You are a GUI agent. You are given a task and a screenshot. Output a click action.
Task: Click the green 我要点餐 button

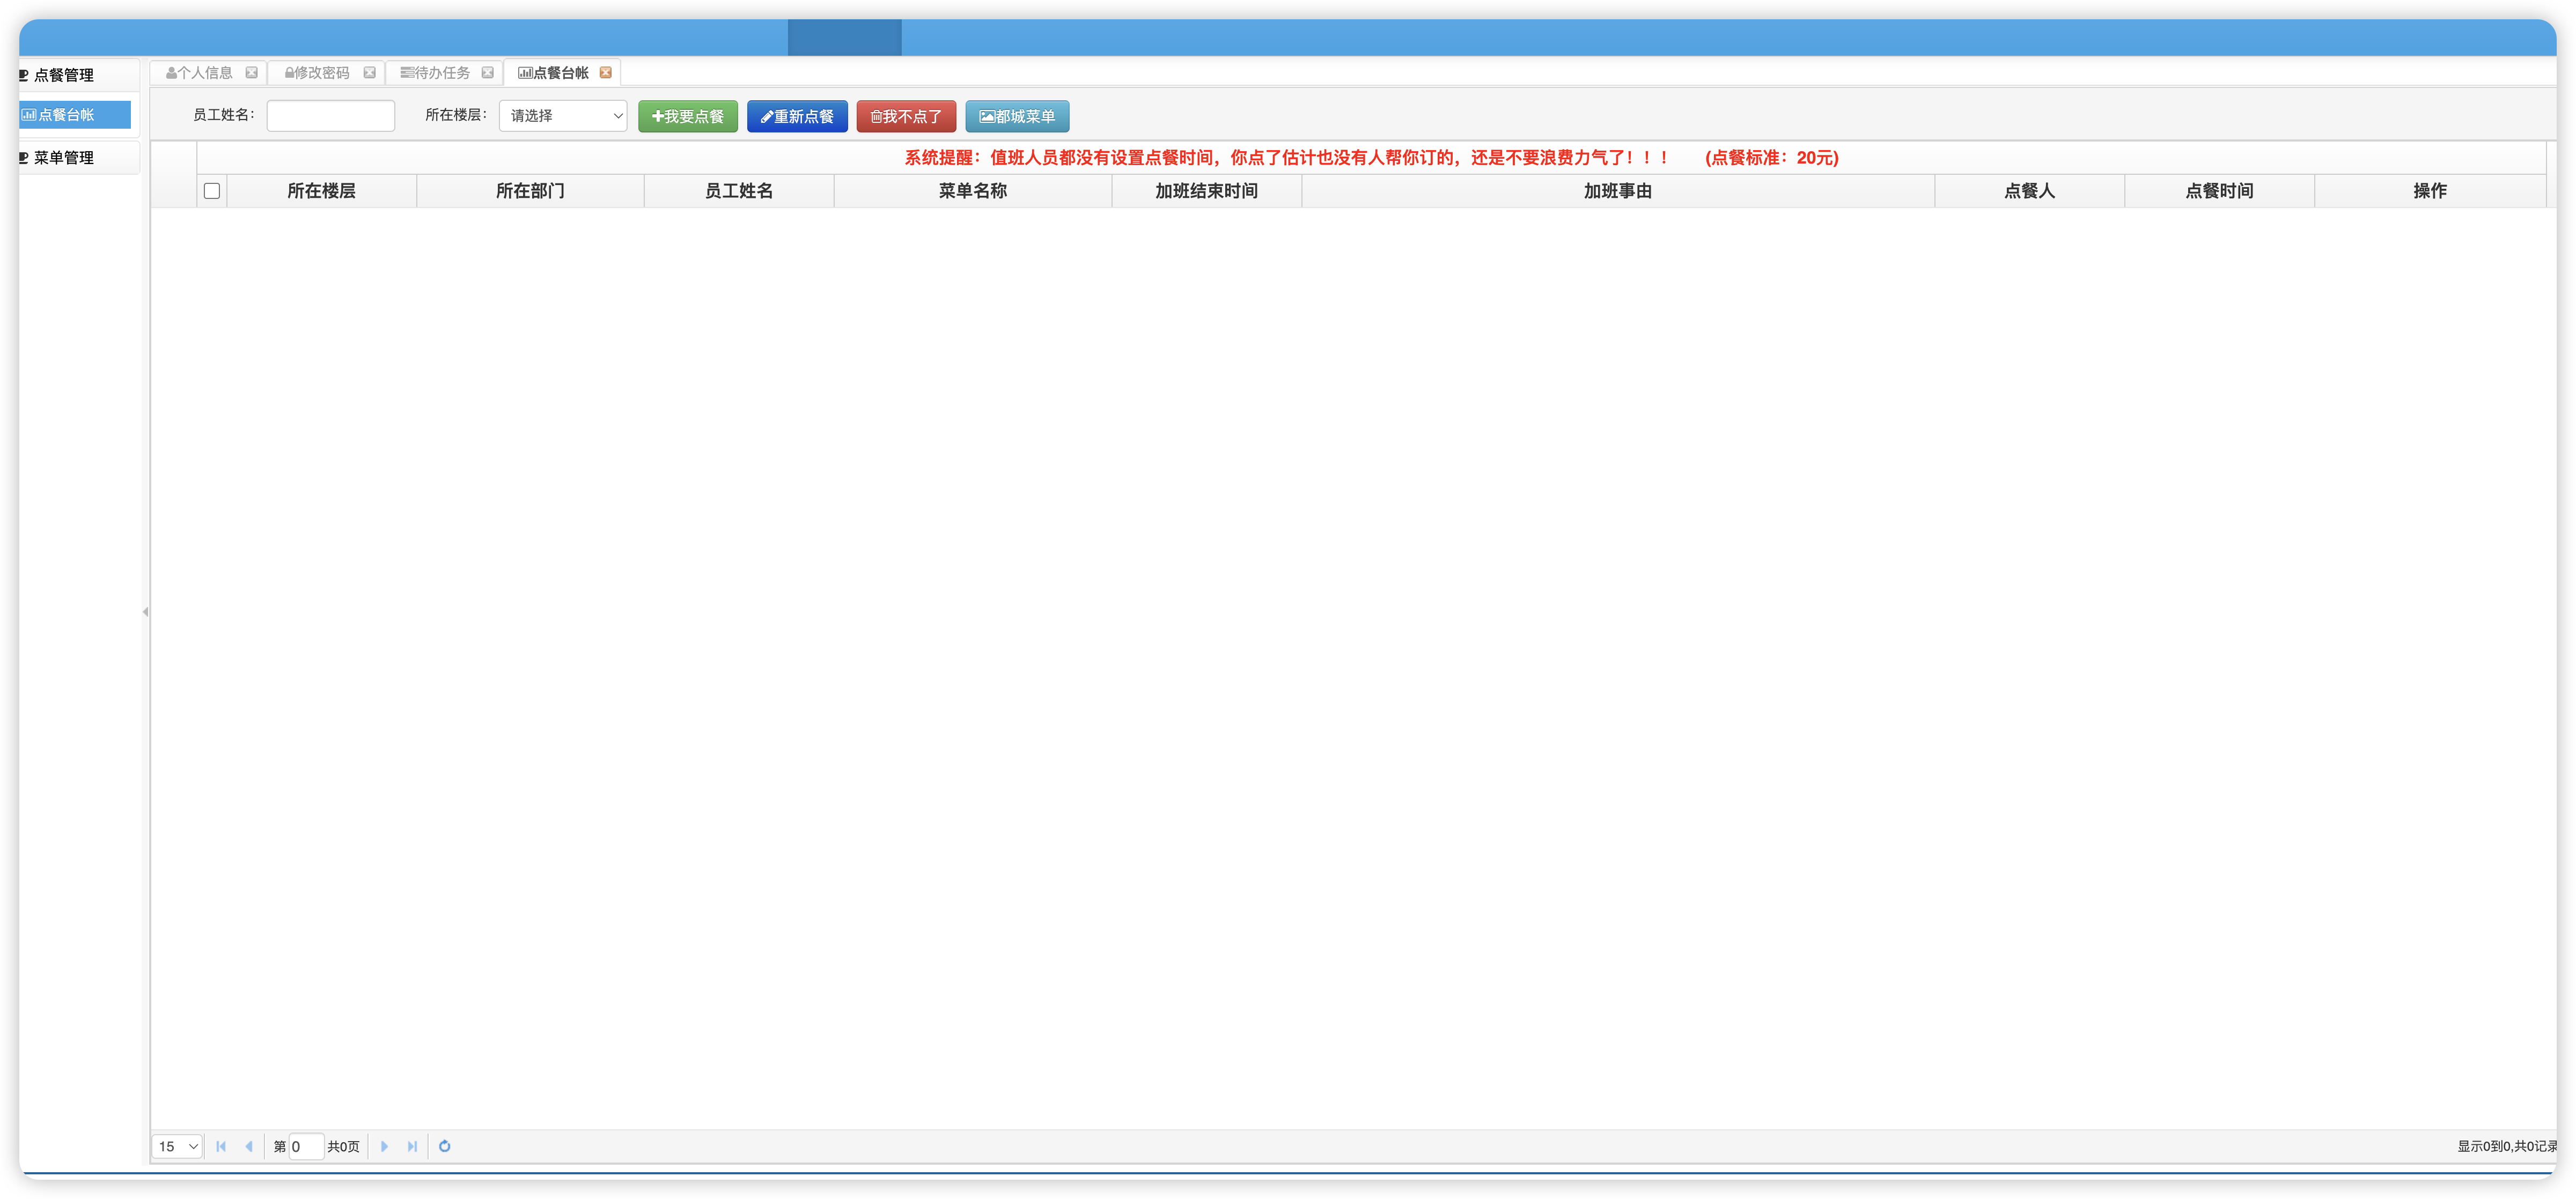click(688, 116)
